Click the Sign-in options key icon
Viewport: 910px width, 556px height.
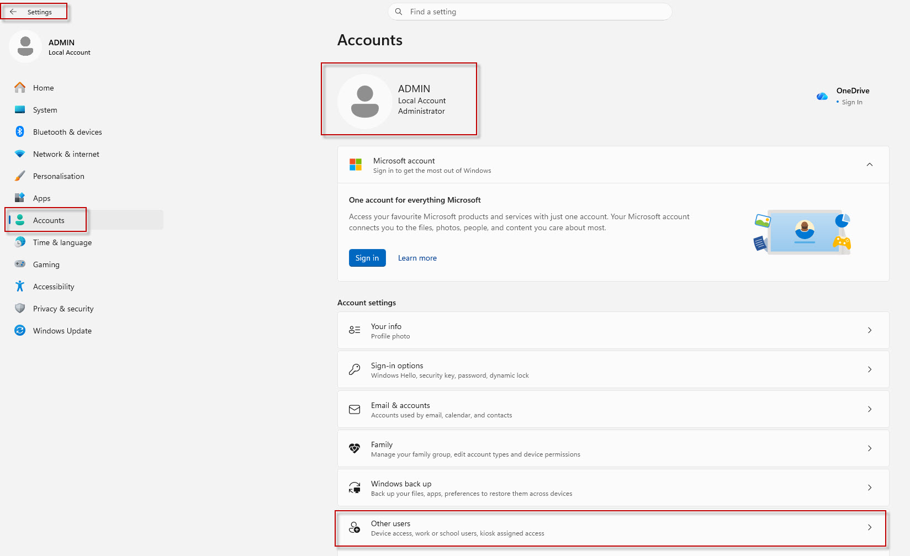[355, 369]
